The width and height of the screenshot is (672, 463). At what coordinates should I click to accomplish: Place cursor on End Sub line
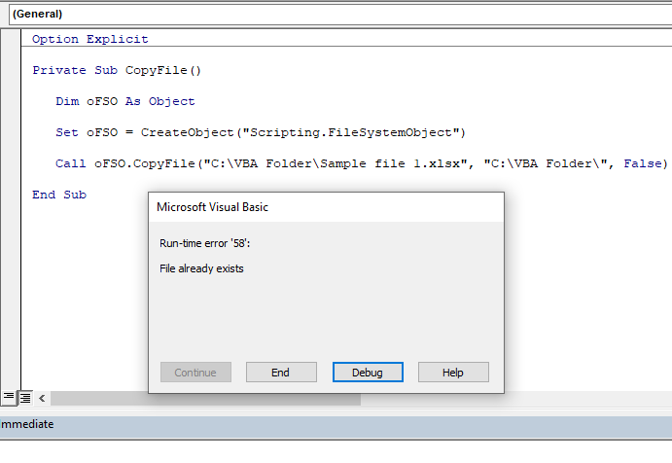[x=59, y=195]
